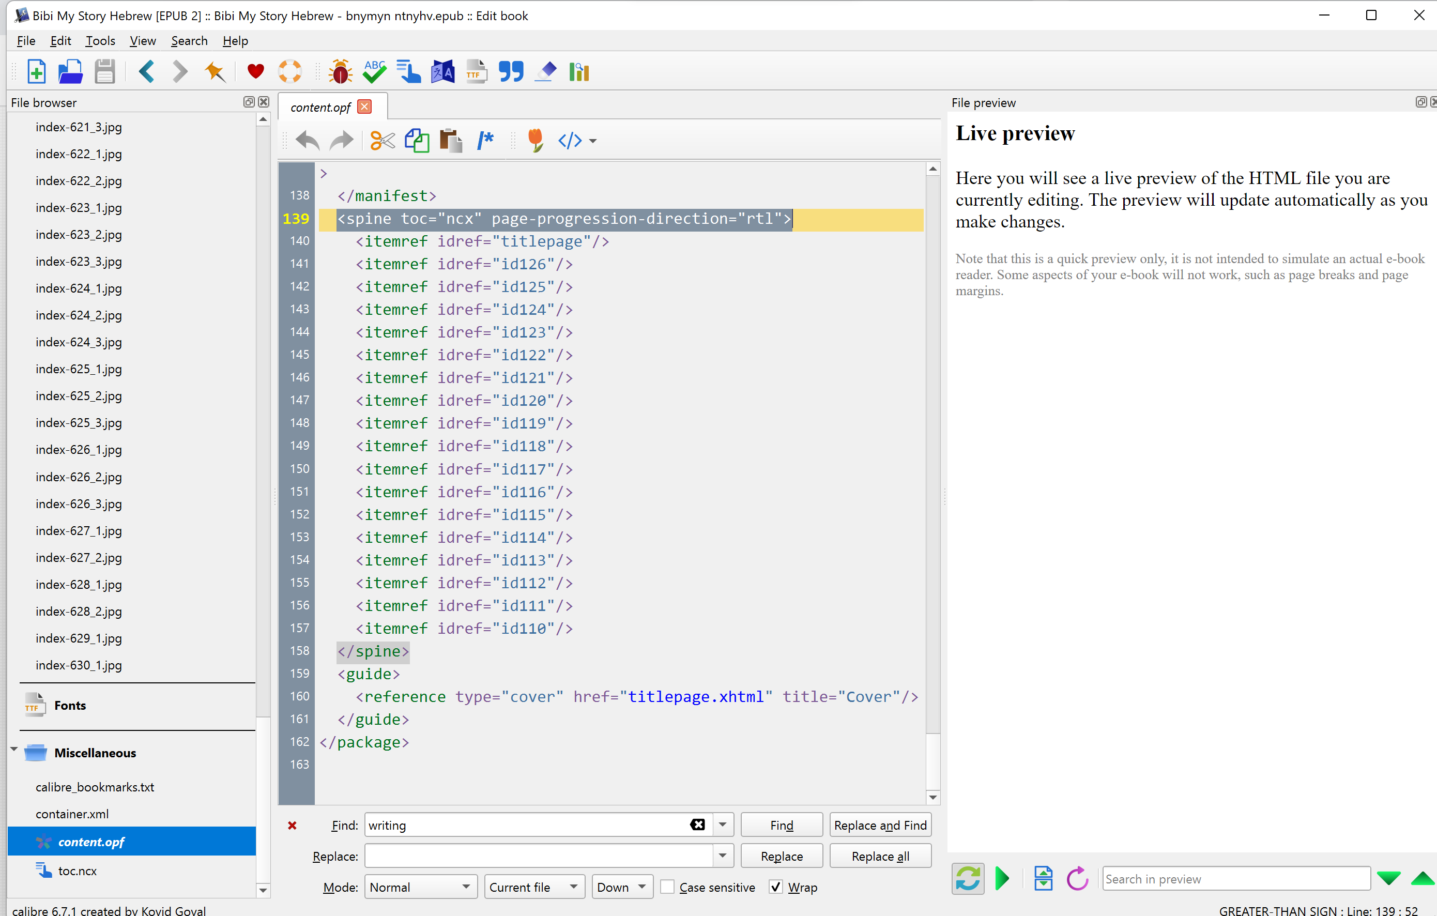This screenshot has height=916, width=1437.
Task: Open the Down direction dropdown
Action: 622,887
